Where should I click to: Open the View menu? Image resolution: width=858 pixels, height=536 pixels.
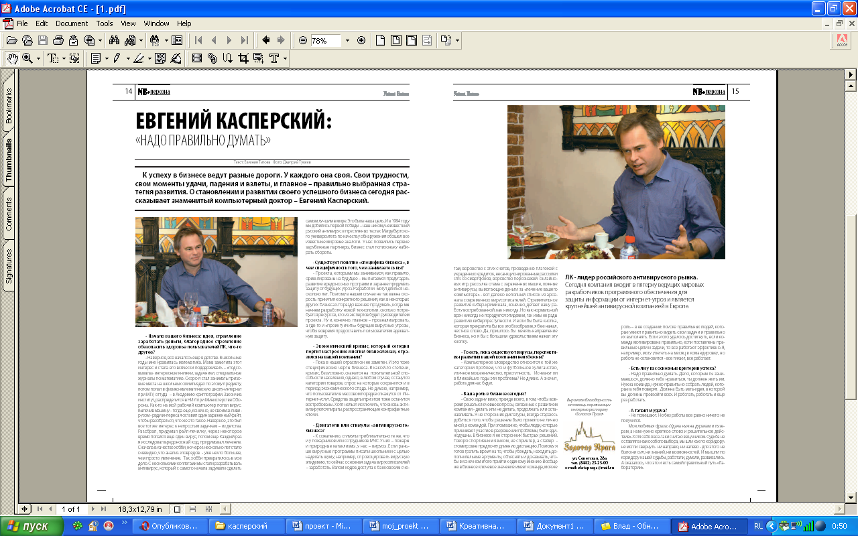(129, 23)
